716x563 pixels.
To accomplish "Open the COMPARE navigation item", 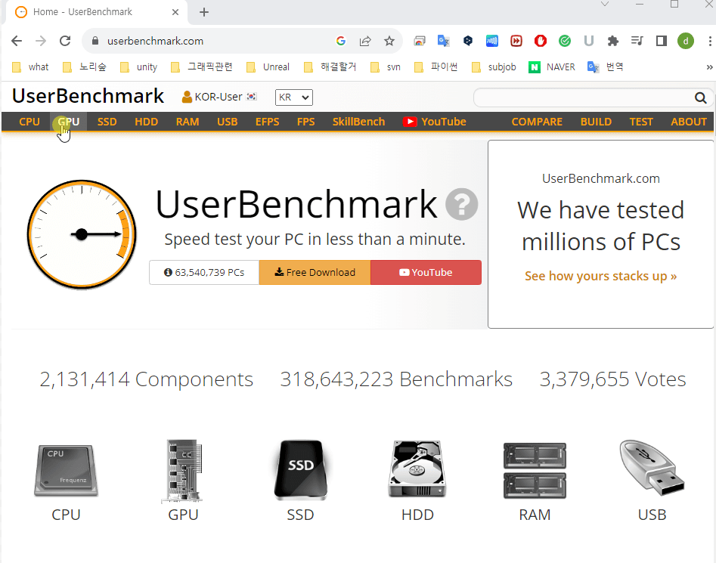I will coord(537,122).
